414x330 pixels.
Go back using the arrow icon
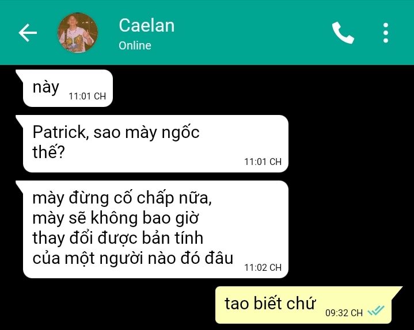pos(28,33)
